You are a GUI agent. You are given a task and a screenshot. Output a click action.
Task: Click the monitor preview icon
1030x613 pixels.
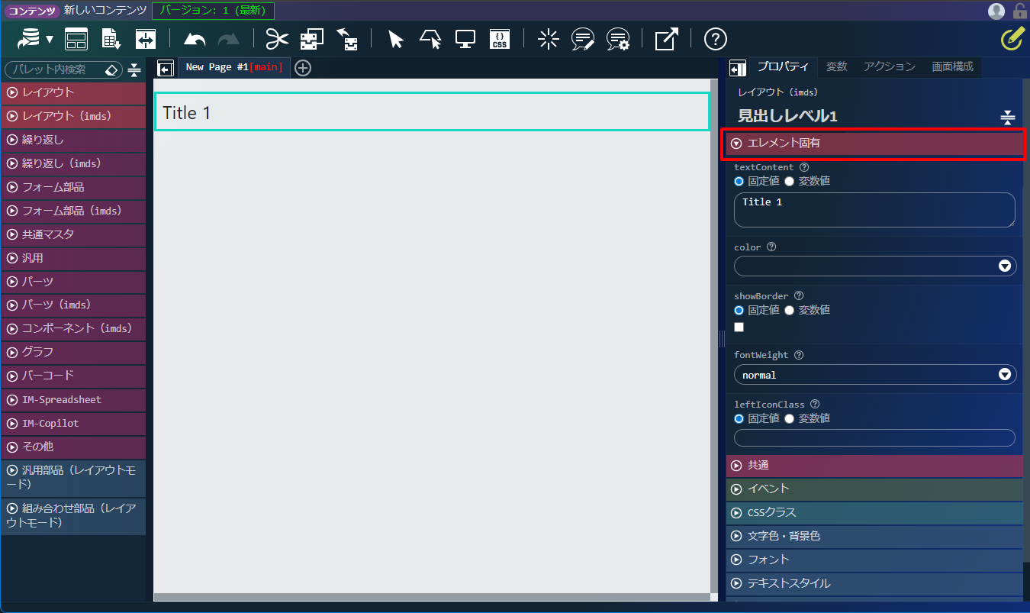[465, 39]
